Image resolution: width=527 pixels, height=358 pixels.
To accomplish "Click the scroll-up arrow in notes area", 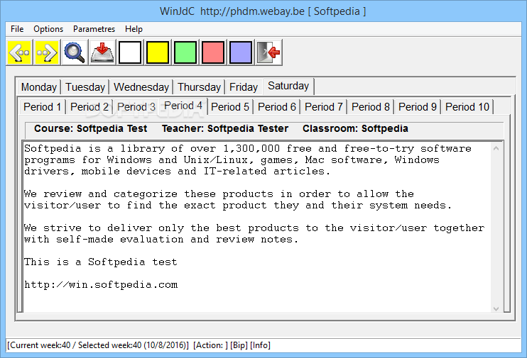I will pyautogui.click(x=496, y=148).
